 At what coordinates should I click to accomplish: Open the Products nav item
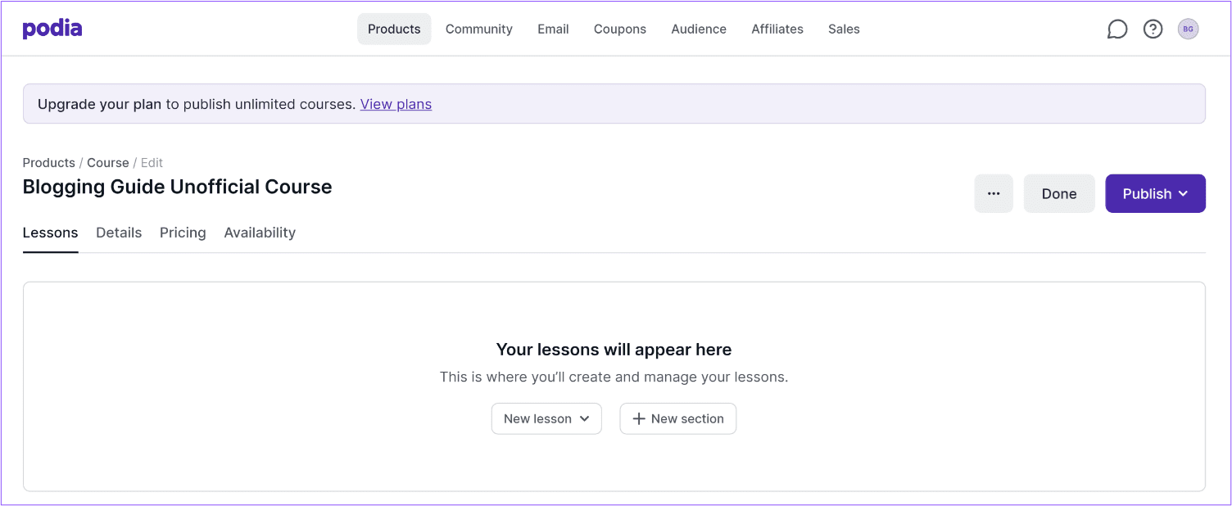[x=394, y=29]
